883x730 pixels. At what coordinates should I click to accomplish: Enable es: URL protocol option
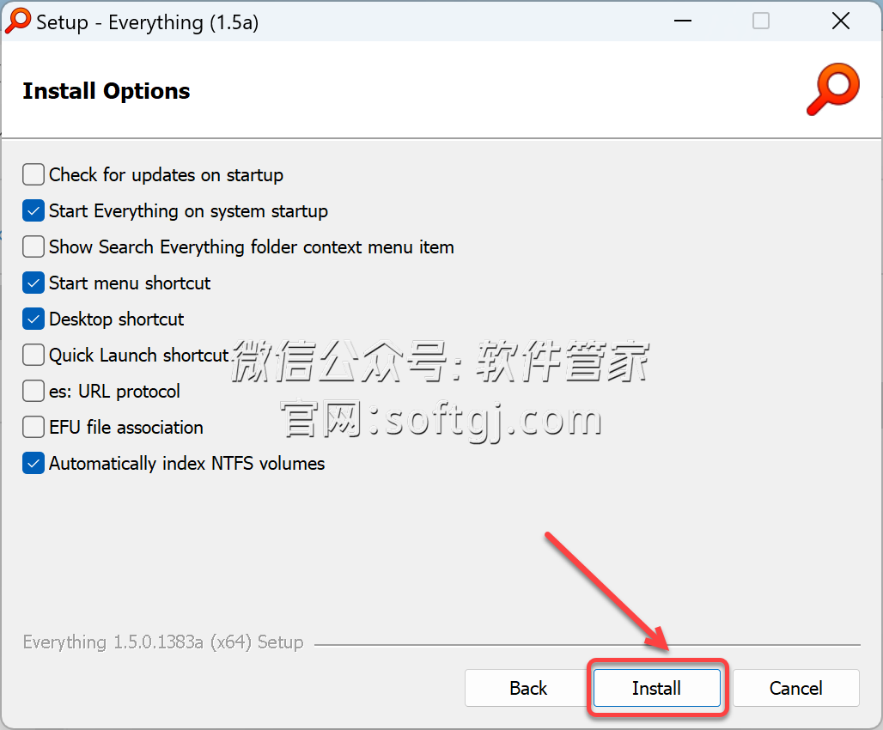point(33,391)
